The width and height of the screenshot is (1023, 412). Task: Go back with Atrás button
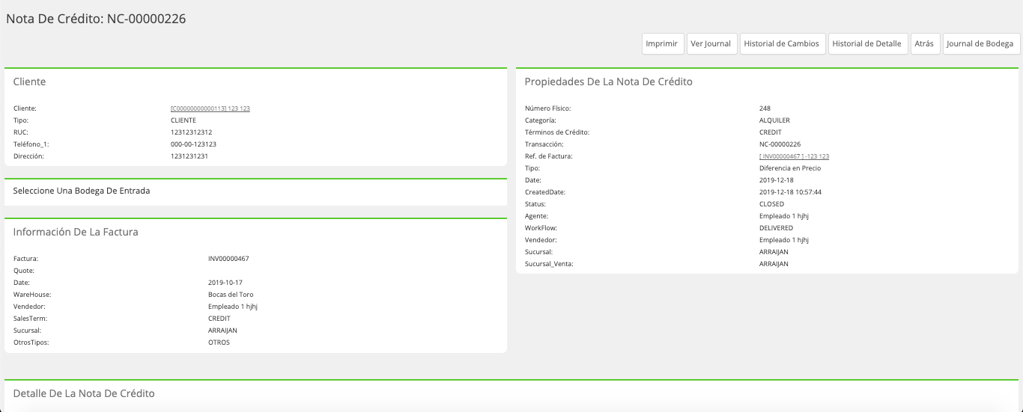(924, 44)
